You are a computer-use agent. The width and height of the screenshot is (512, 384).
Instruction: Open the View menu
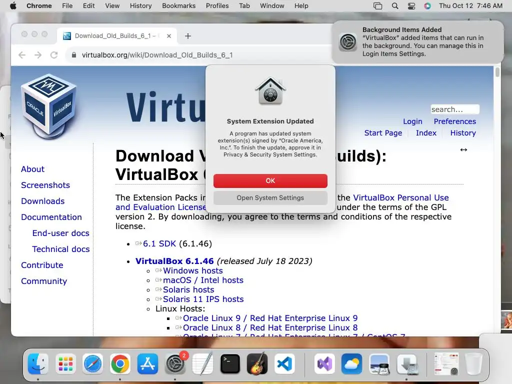pos(112,6)
